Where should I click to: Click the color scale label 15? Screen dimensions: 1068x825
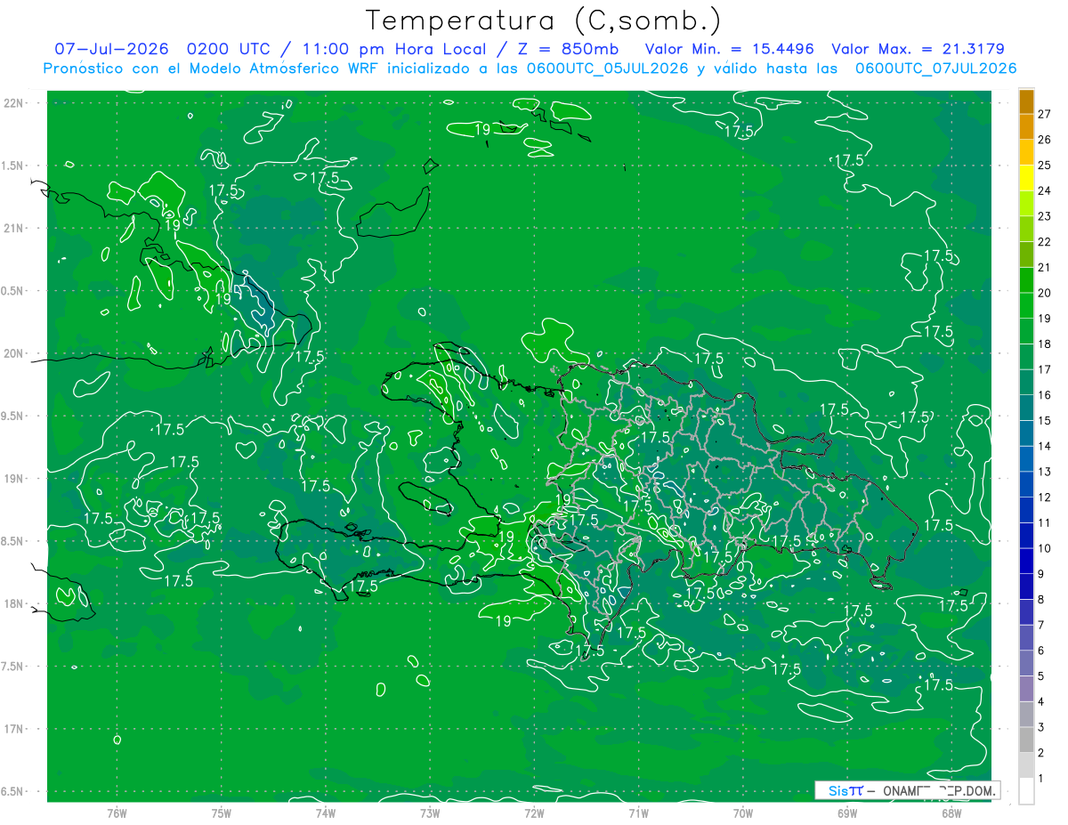[1045, 420]
